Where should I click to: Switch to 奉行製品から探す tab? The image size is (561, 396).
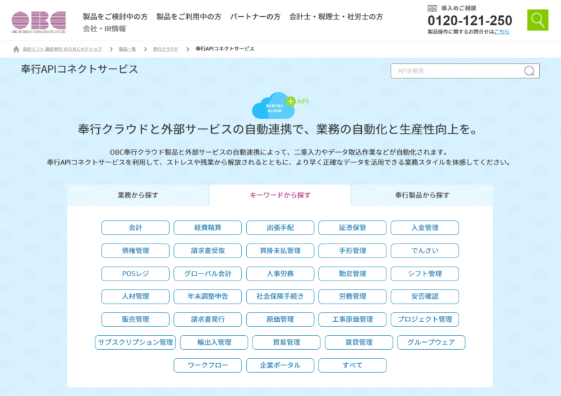pos(422,195)
